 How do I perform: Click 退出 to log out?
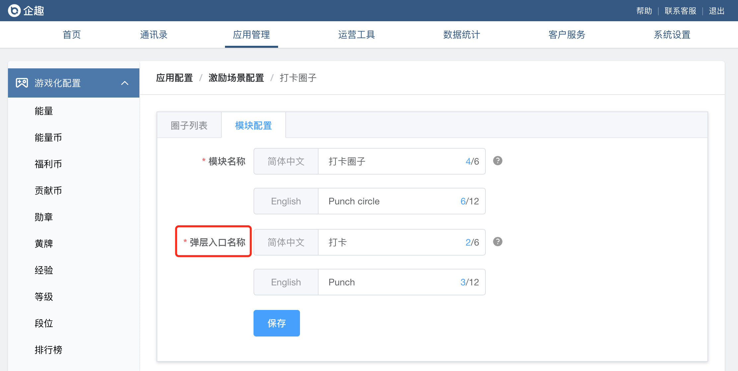(716, 11)
